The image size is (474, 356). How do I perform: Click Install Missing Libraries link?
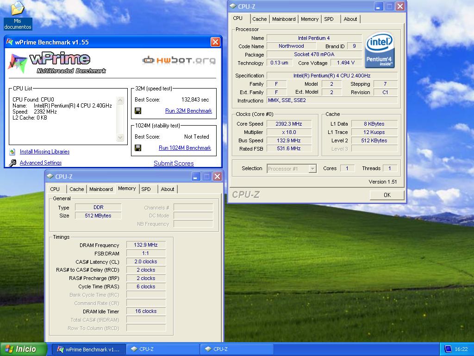[45, 152]
